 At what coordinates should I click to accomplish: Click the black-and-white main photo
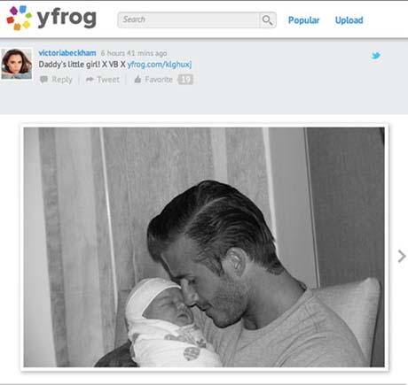(x=204, y=247)
